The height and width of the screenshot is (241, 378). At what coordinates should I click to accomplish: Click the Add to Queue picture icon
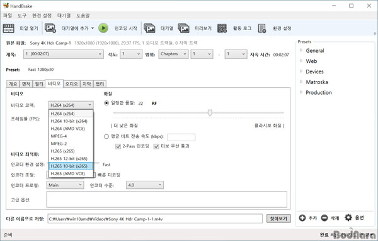pyautogui.click(x=50, y=28)
